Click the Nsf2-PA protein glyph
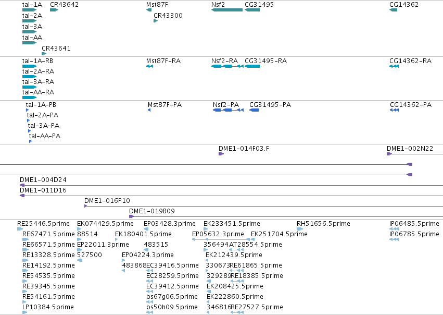The height and width of the screenshot is (315, 443). tap(229, 110)
